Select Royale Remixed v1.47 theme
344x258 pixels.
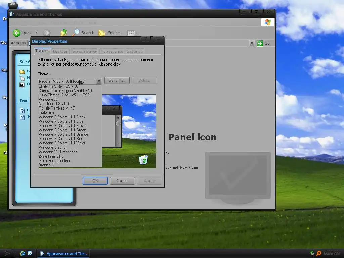point(70,108)
